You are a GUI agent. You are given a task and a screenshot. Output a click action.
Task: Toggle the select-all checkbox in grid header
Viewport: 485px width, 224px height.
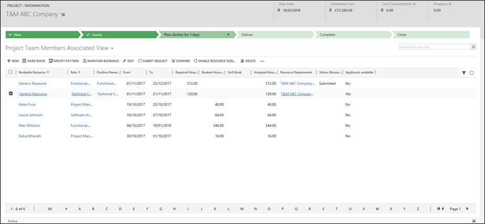[x=10, y=72]
